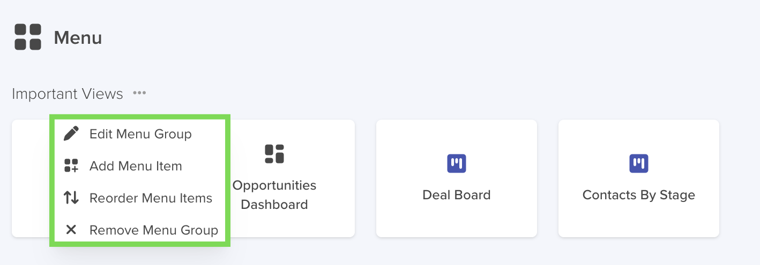The width and height of the screenshot is (760, 265).
Task: Open the Deal Board label text
Action: [x=457, y=195]
